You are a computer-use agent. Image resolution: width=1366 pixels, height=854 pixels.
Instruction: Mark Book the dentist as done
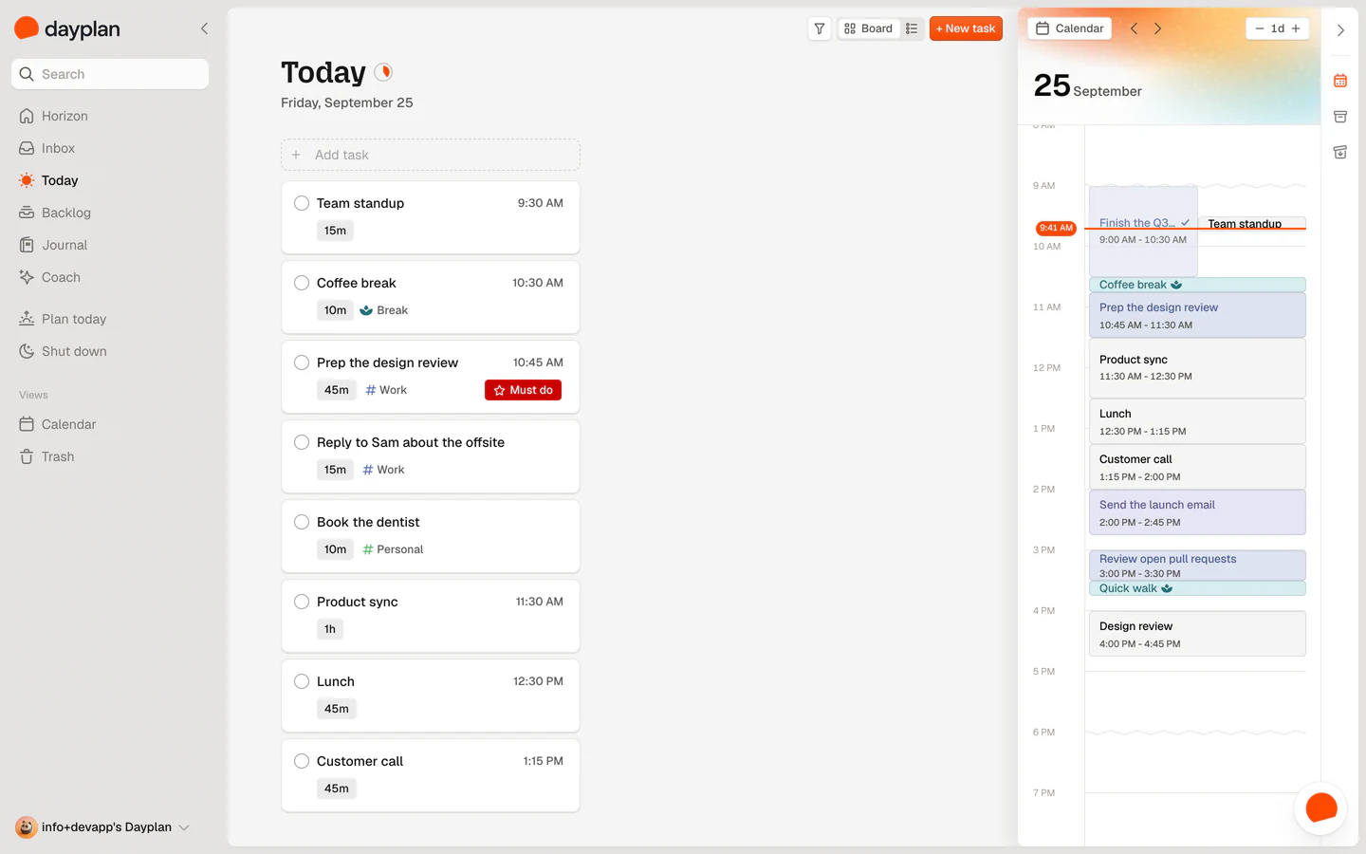[302, 522]
